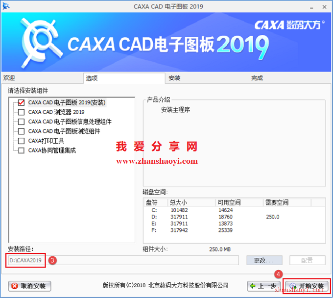Click the 101482 total size value
This screenshot has width=333, height=298.
179,210
